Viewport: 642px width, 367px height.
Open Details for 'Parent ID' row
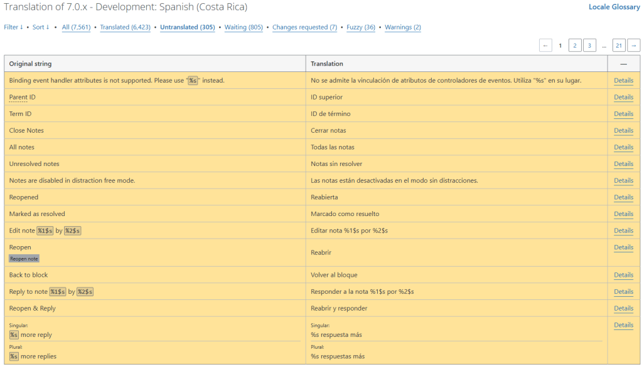click(623, 97)
